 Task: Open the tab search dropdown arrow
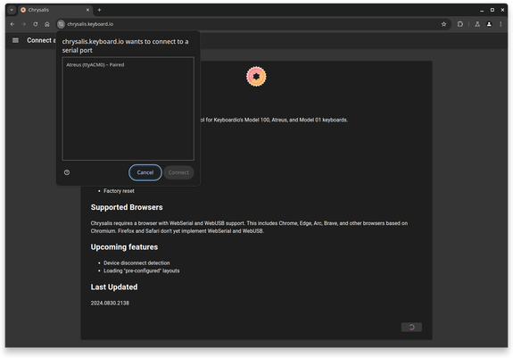pyautogui.click(x=12, y=10)
